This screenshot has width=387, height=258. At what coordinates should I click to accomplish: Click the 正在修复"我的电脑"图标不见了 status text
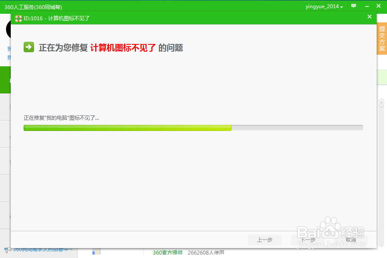(x=61, y=118)
